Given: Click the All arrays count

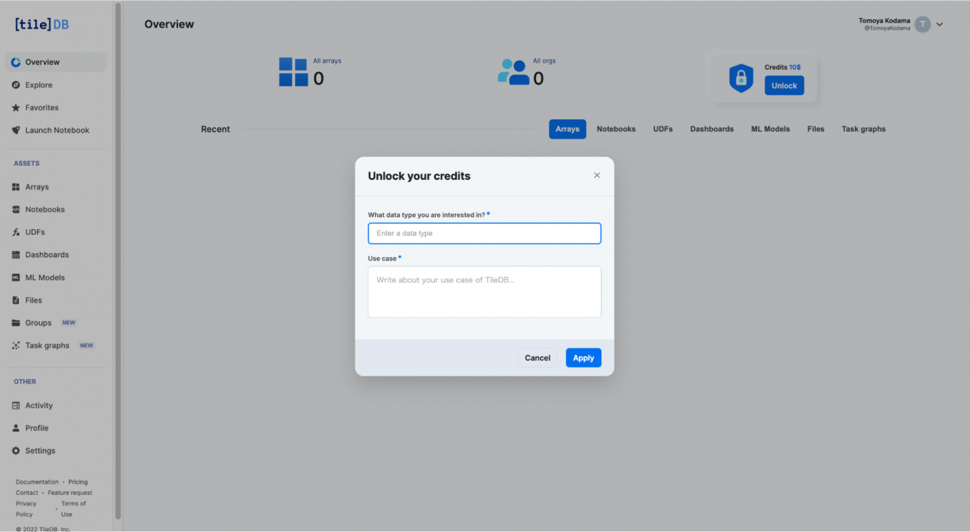Looking at the screenshot, I should (x=319, y=79).
